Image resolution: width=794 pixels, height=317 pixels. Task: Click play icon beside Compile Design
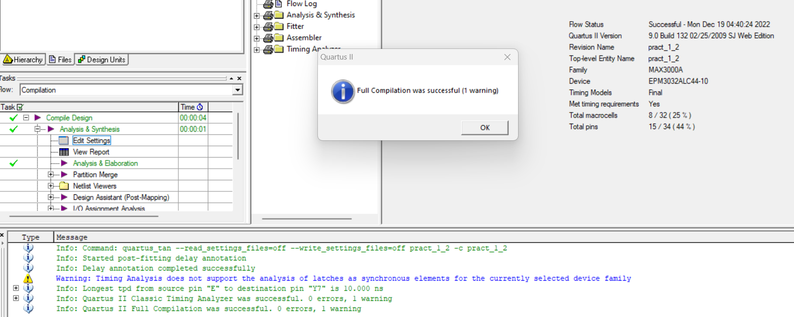point(37,118)
